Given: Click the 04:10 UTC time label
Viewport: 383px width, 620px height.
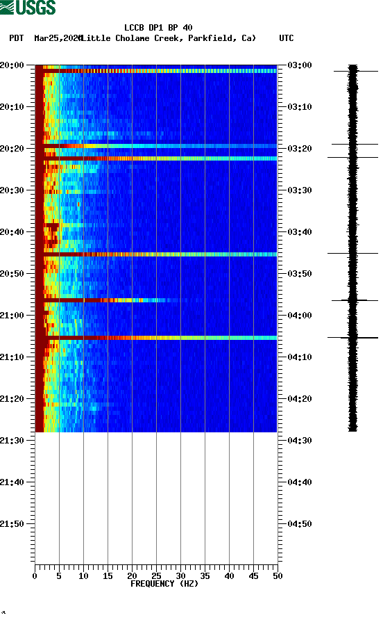Looking at the screenshot, I should [300, 357].
